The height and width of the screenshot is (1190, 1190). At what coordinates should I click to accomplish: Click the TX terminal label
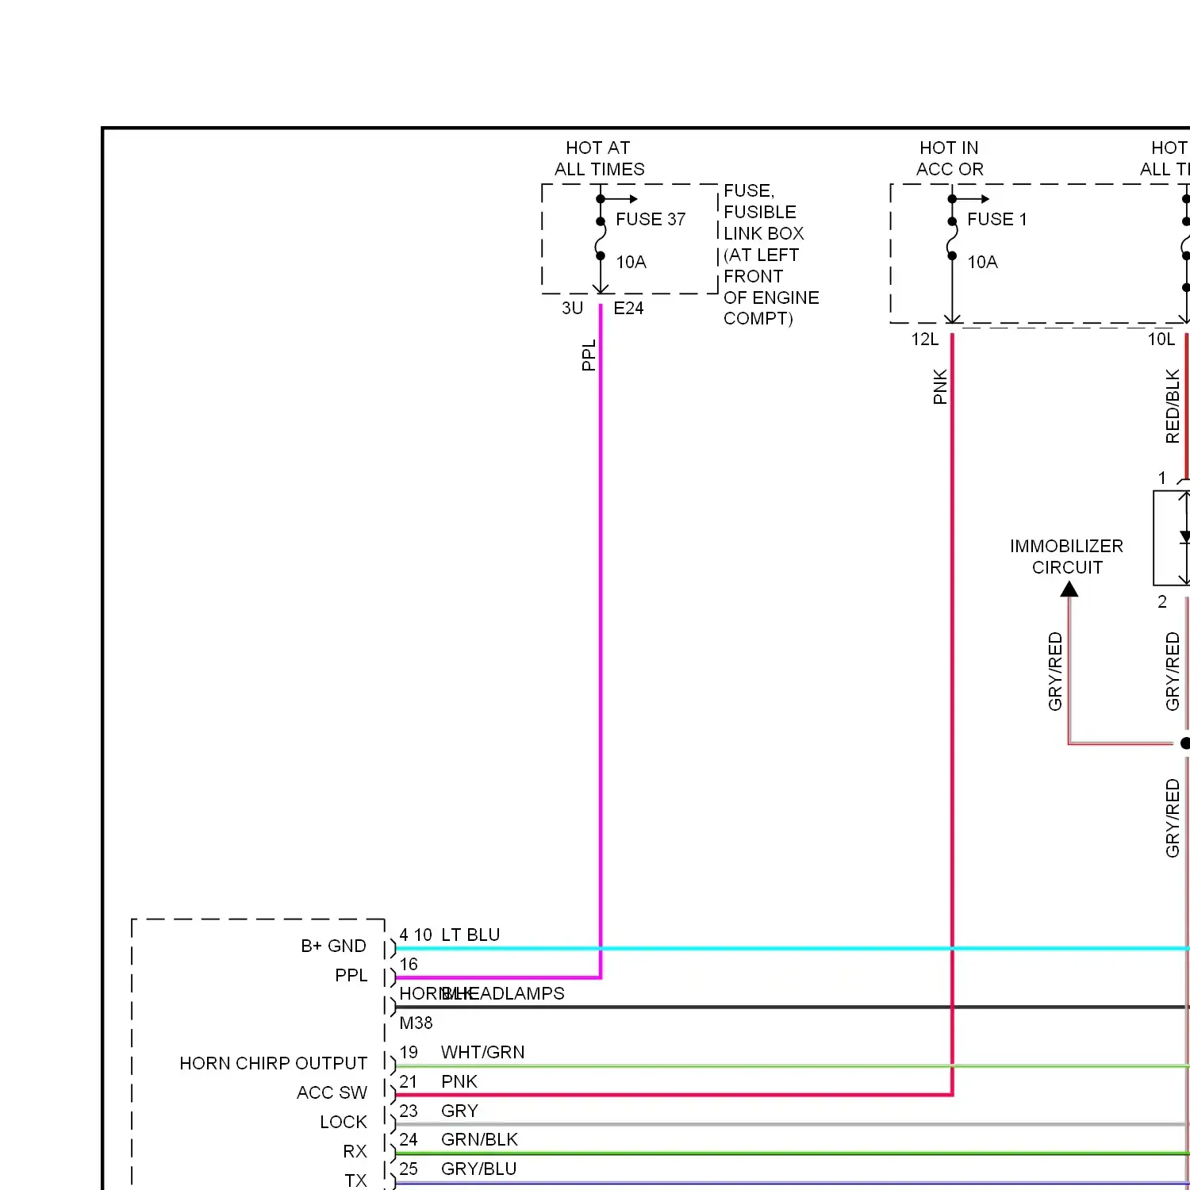pos(355,1180)
